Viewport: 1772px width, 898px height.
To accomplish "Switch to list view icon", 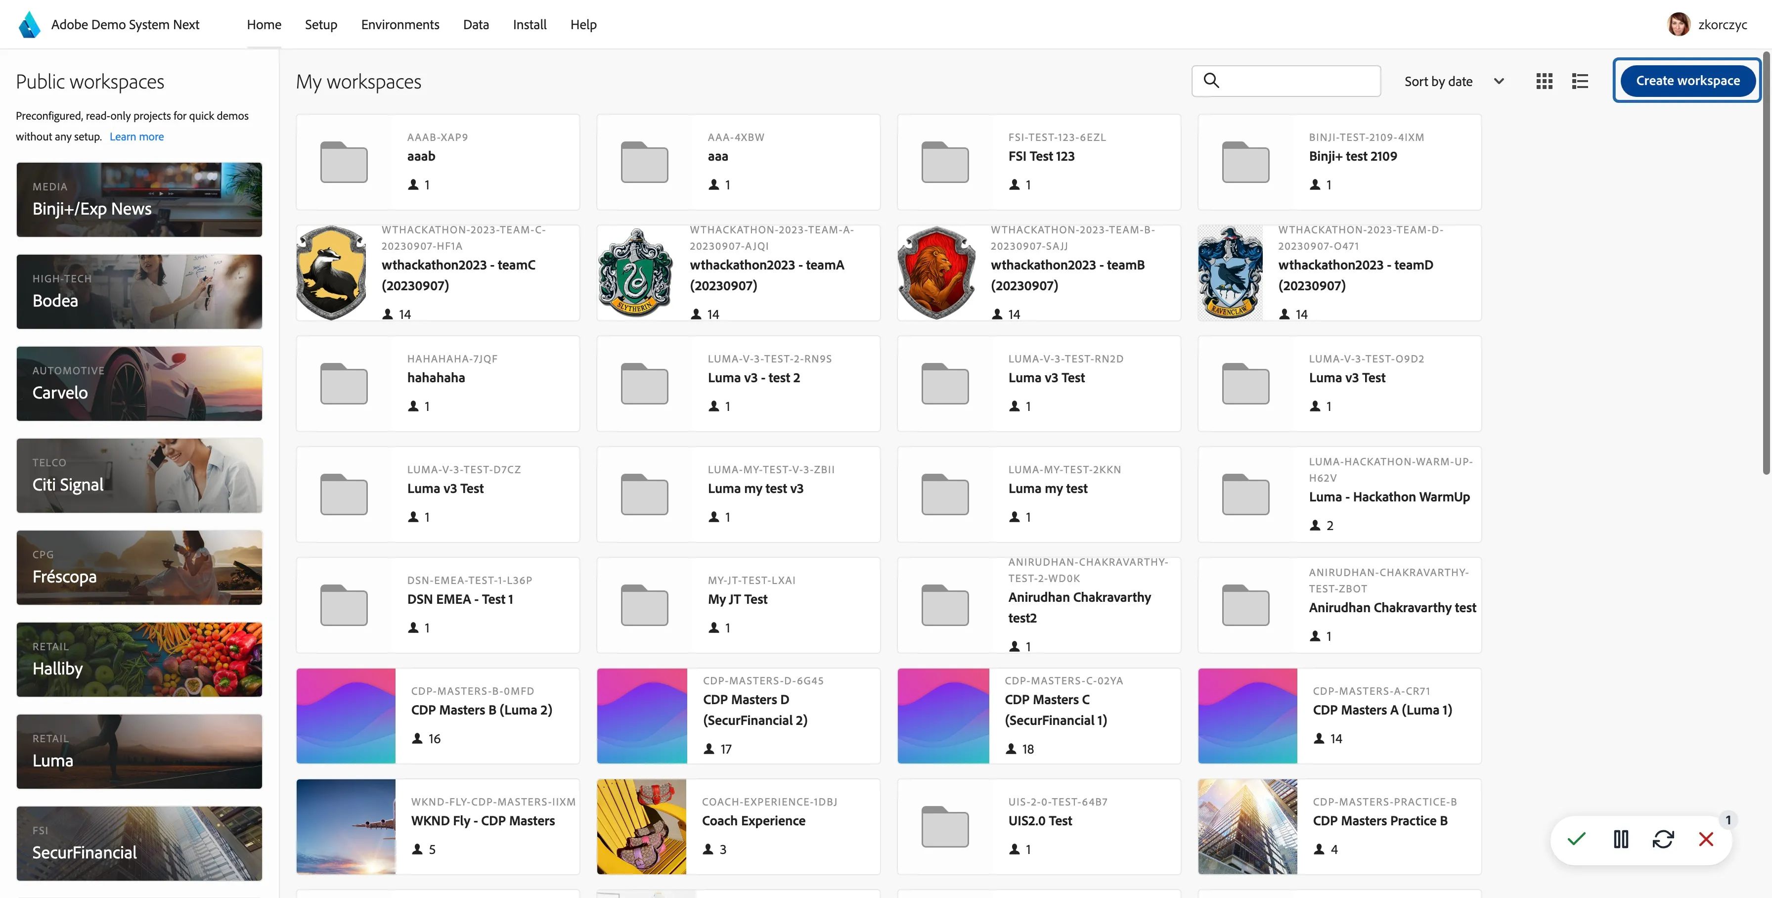I will pos(1580,81).
